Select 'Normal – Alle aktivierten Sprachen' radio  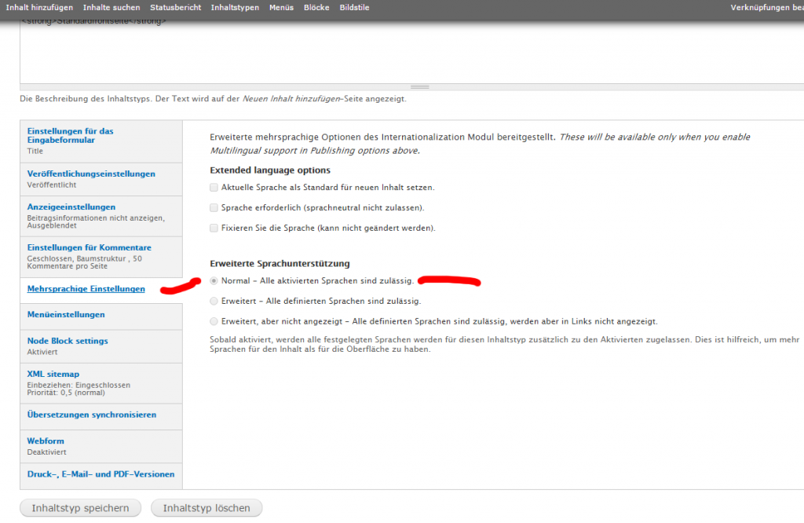(x=214, y=280)
